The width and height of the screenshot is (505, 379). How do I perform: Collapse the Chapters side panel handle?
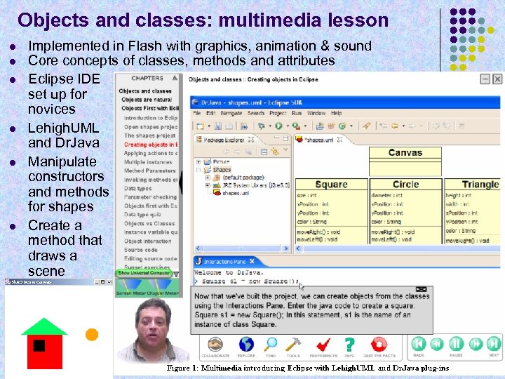[181, 182]
